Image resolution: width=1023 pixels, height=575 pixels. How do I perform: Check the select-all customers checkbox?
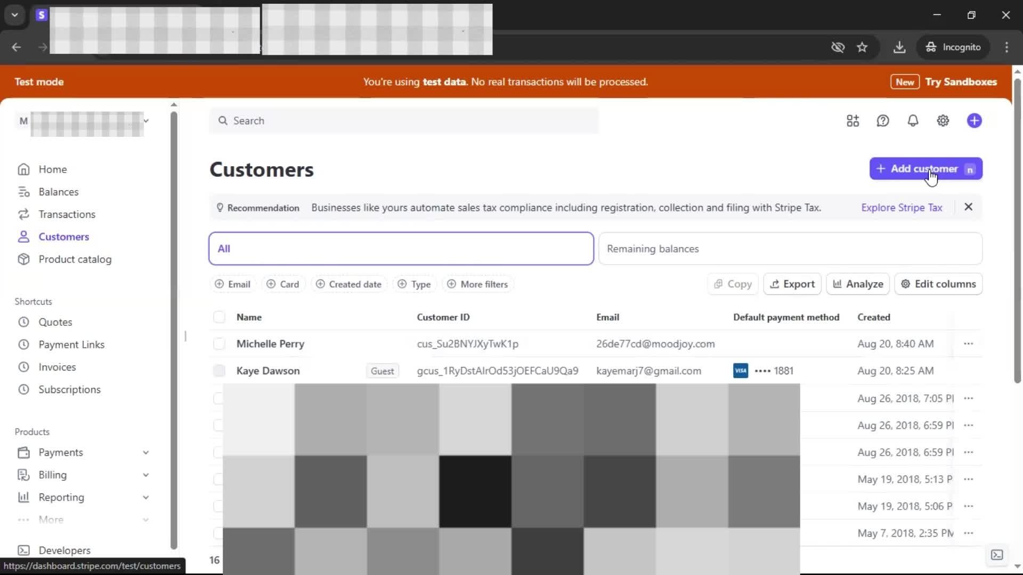click(219, 317)
